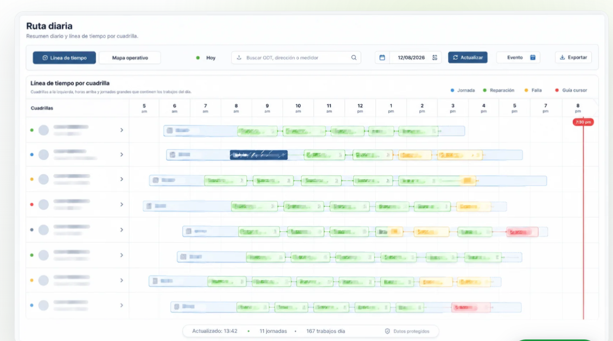Image resolution: width=613 pixels, height=341 pixels.
Task: Click the 6 am hour column header
Action: 174,108
